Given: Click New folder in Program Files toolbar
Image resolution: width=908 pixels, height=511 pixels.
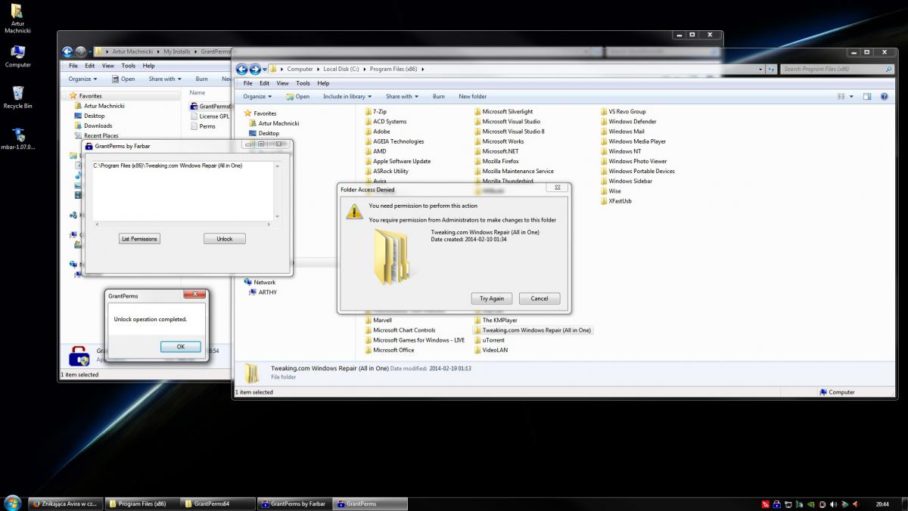Looking at the screenshot, I should coord(473,96).
